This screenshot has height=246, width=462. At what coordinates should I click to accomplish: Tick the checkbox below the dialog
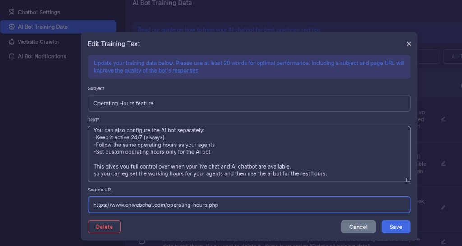tap(142, 241)
